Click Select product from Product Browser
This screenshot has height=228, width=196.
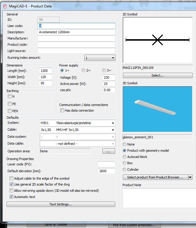point(155,177)
